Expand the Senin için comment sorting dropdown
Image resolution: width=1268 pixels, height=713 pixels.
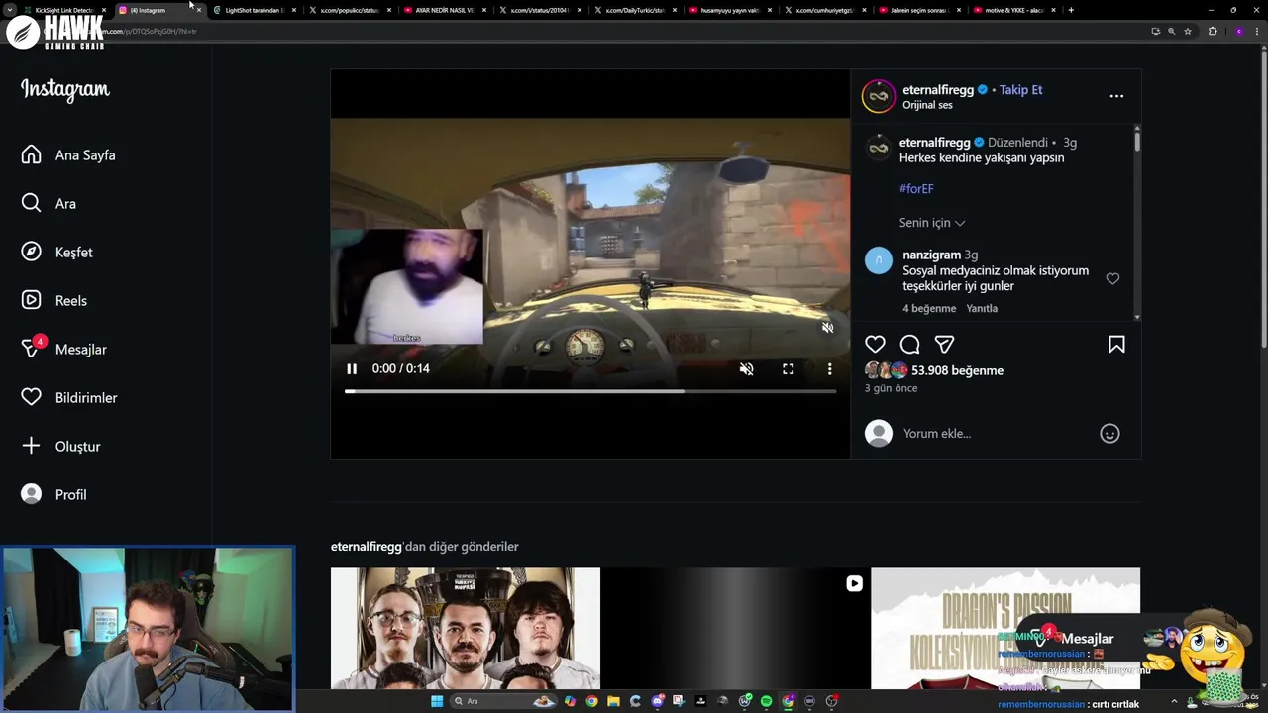pos(932,223)
